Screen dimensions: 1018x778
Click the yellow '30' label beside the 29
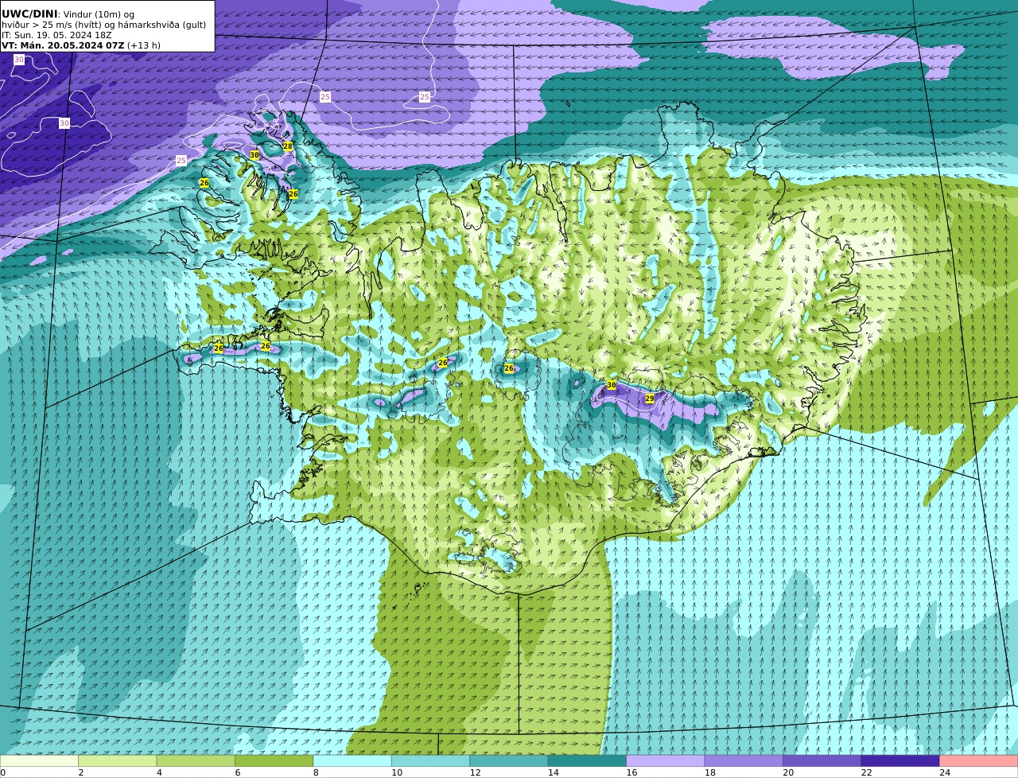click(x=612, y=385)
